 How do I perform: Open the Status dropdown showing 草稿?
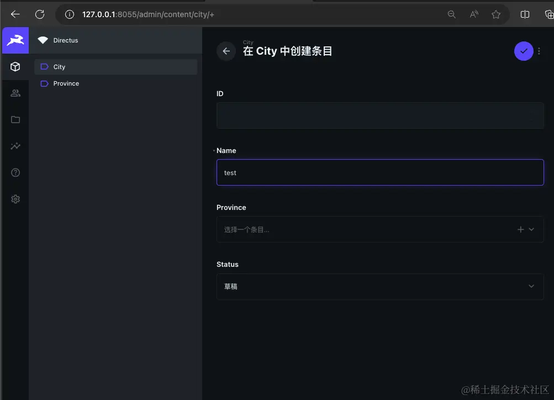(x=380, y=287)
